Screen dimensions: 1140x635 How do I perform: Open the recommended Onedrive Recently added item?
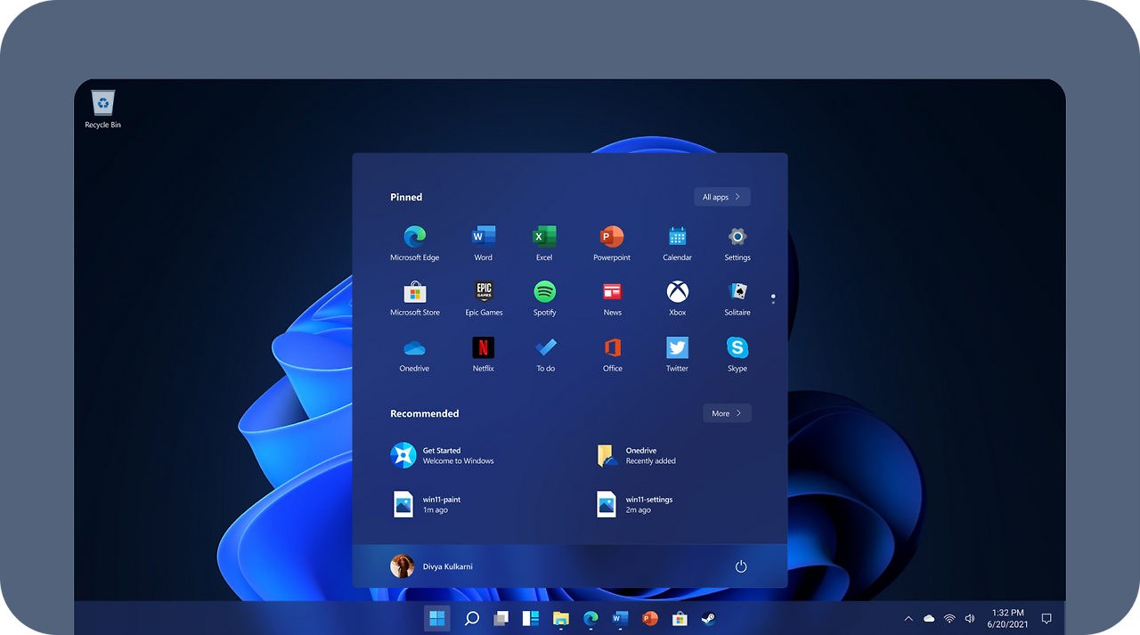coord(637,456)
